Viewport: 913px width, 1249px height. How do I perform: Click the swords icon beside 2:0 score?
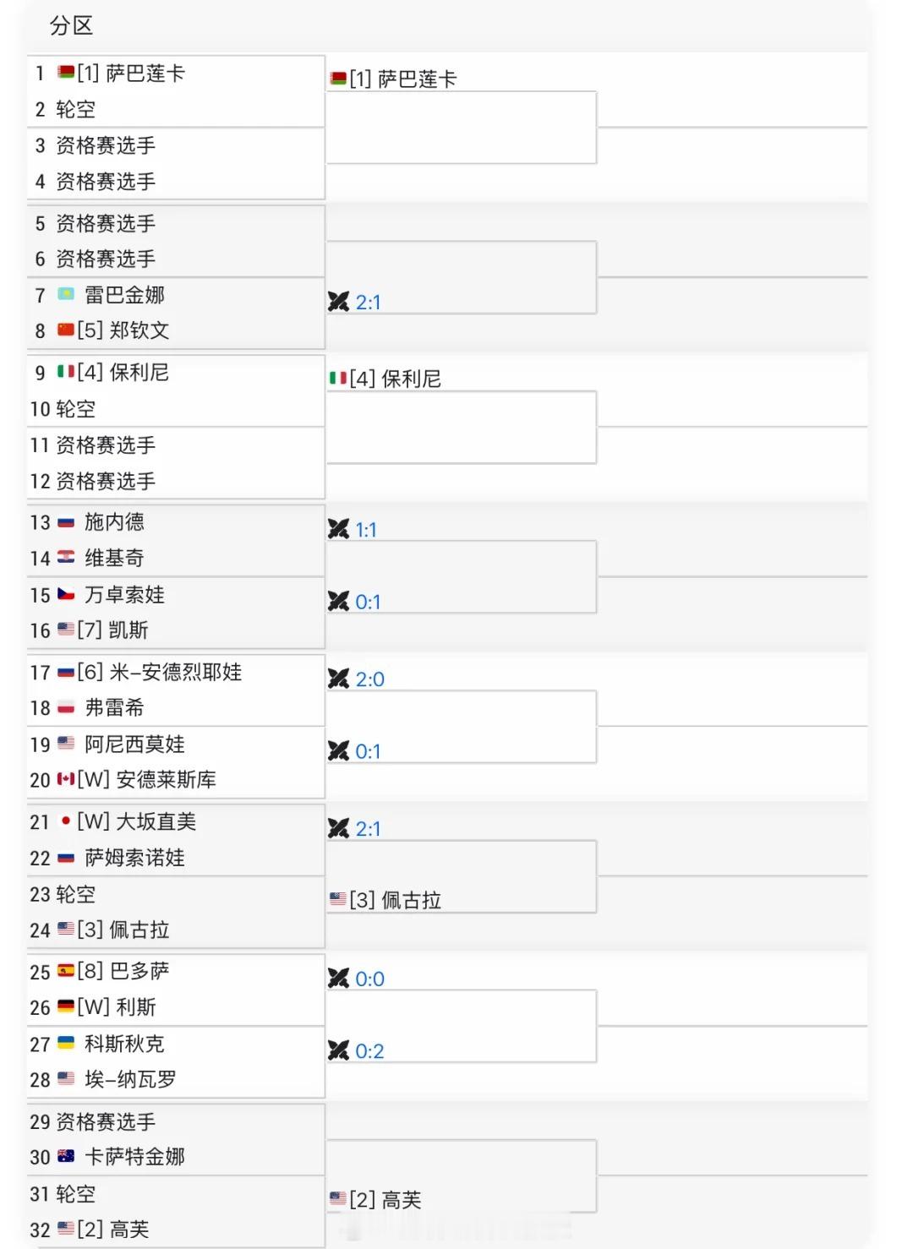(x=338, y=679)
